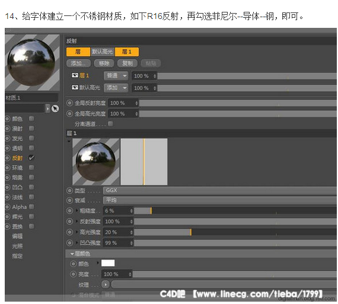Click the 材质.1 name field
Screen dimensions: 338x304
pyautogui.click(x=31, y=98)
